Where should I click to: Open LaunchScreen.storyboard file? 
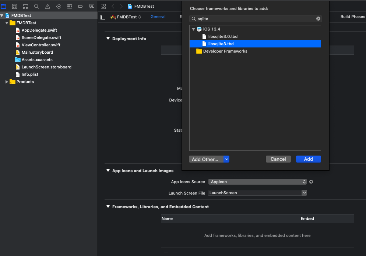tap(46, 67)
